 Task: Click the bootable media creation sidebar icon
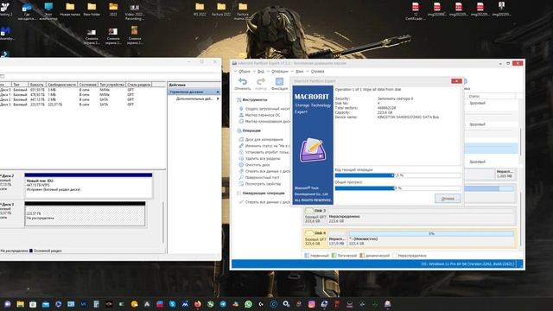pyautogui.click(x=241, y=109)
